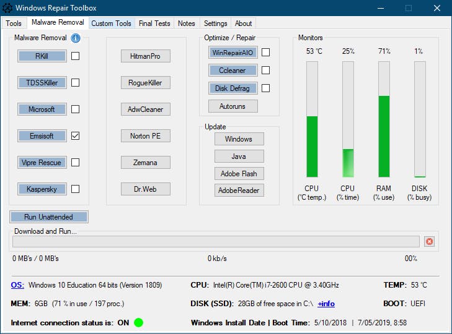Screen dimensions: 452x334
Task: Open the Final Tests tab
Action: [x=154, y=24]
